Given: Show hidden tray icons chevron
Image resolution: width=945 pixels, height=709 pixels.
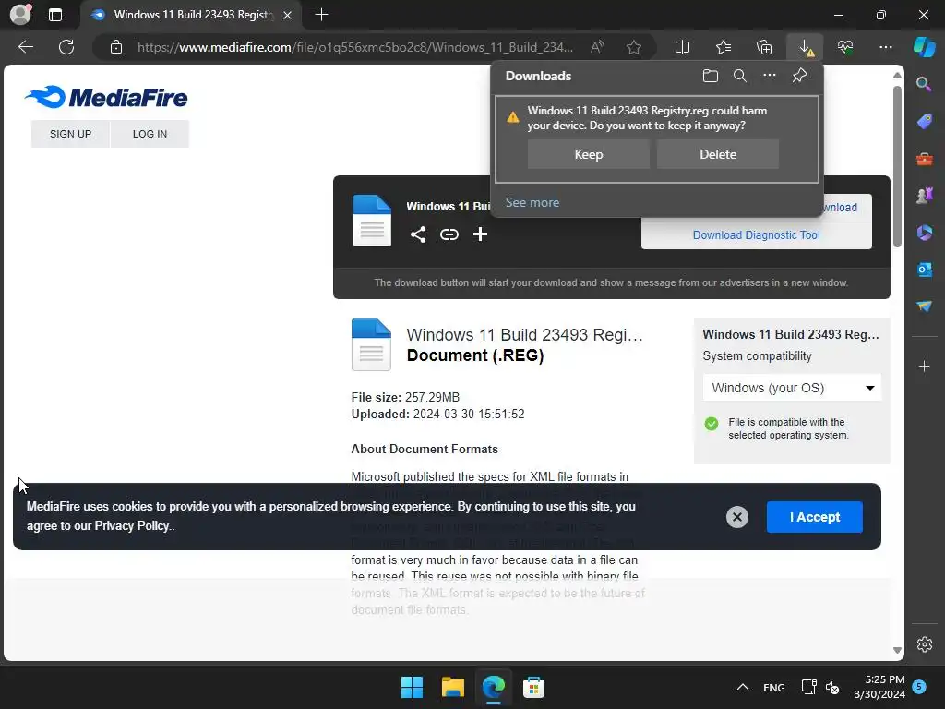Looking at the screenshot, I should tap(743, 687).
